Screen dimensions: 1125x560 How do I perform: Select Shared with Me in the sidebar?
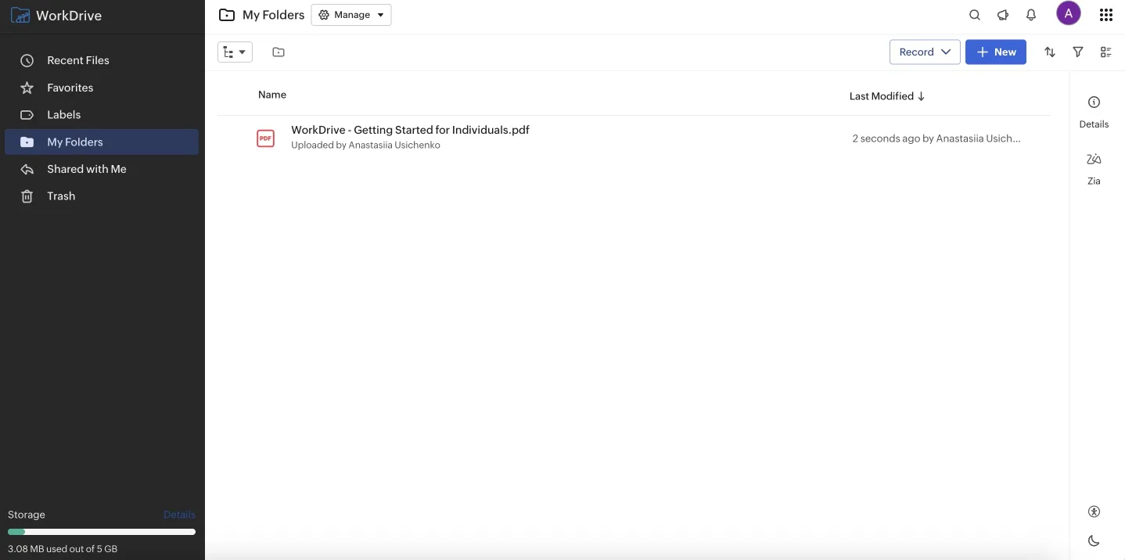[87, 168]
